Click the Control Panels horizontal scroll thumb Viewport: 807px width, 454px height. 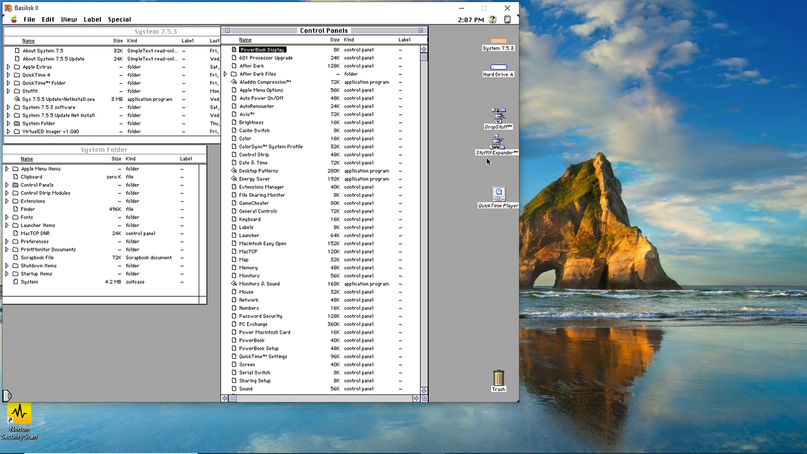click(x=233, y=399)
